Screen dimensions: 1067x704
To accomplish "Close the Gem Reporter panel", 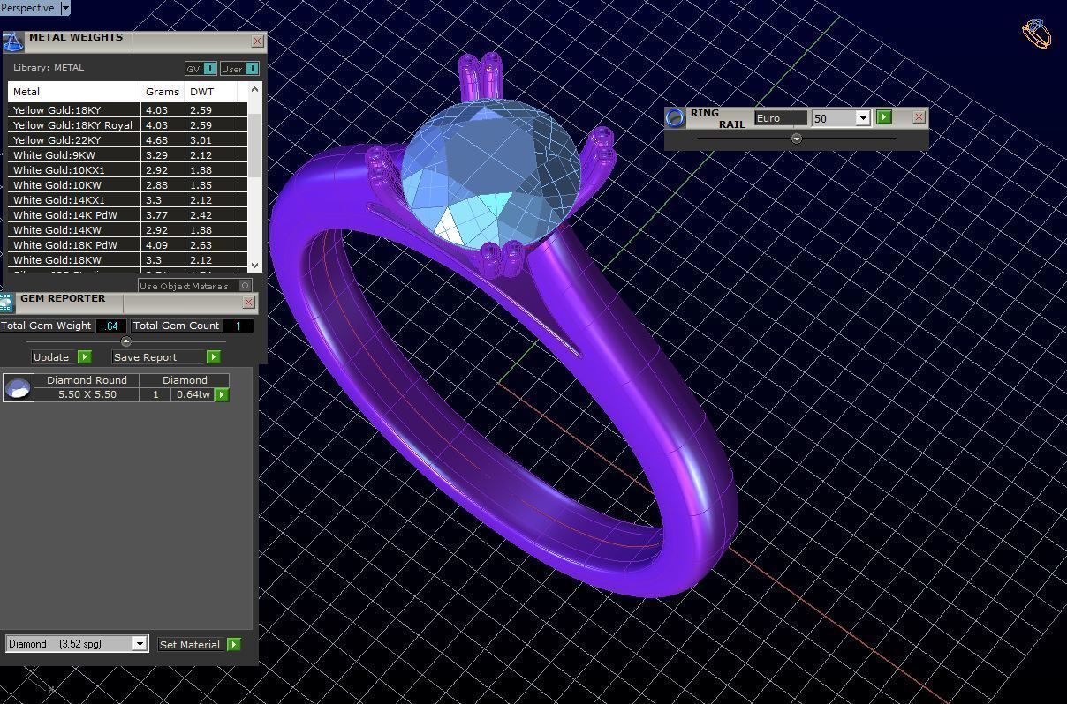I will point(248,302).
